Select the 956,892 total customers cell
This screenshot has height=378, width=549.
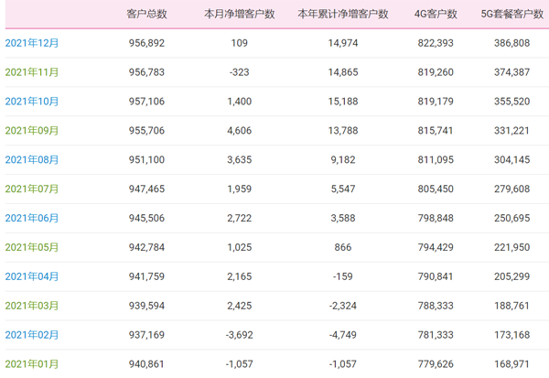coord(146,43)
